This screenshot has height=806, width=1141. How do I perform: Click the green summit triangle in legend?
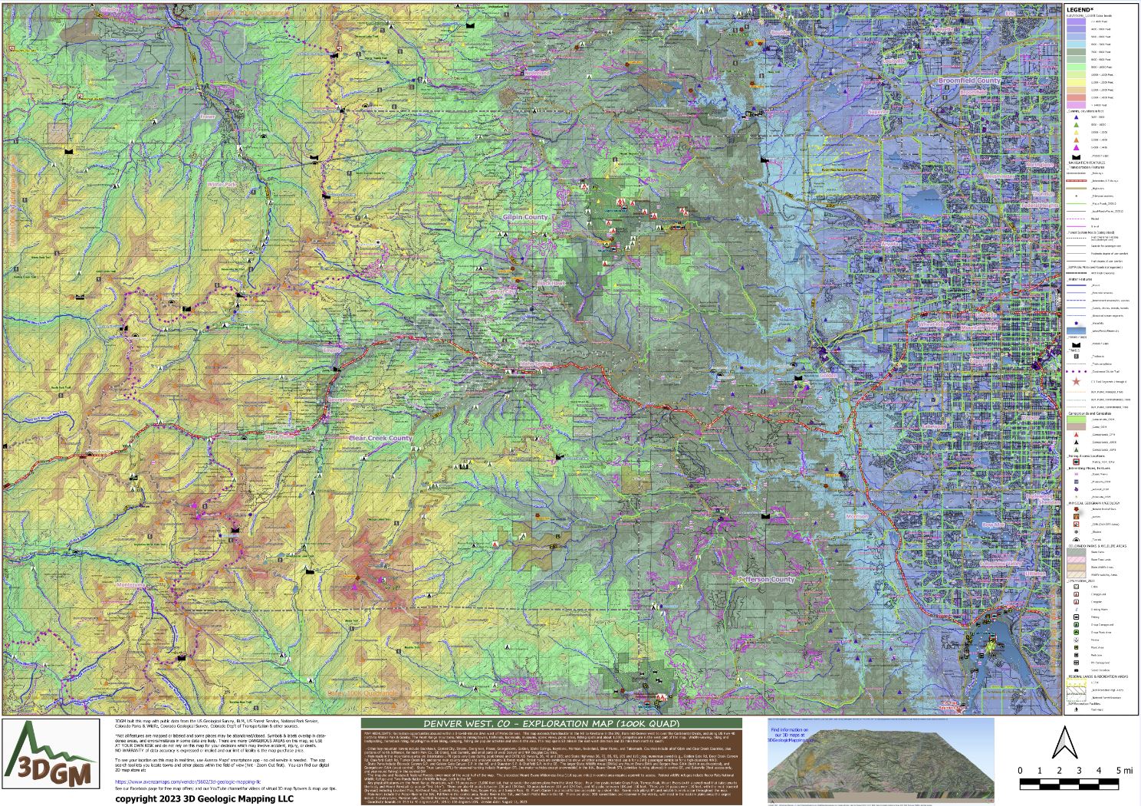pos(1077,125)
